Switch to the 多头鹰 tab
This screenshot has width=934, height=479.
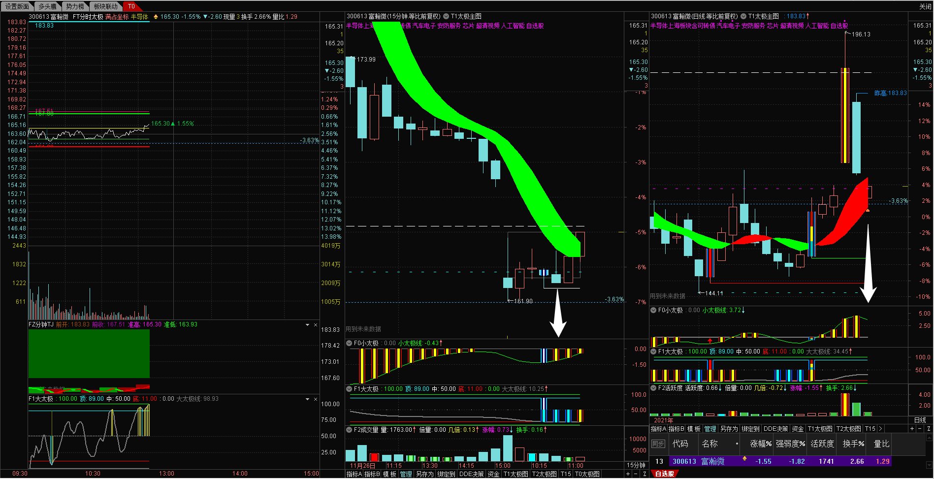[x=48, y=6]
